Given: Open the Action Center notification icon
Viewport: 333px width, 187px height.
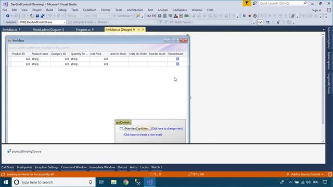Looking at the screenshot, I should 325,182.
